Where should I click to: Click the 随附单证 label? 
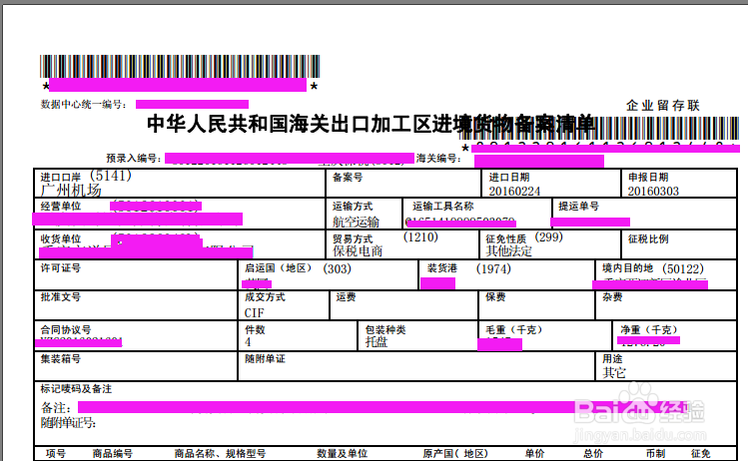click(265, 358)
